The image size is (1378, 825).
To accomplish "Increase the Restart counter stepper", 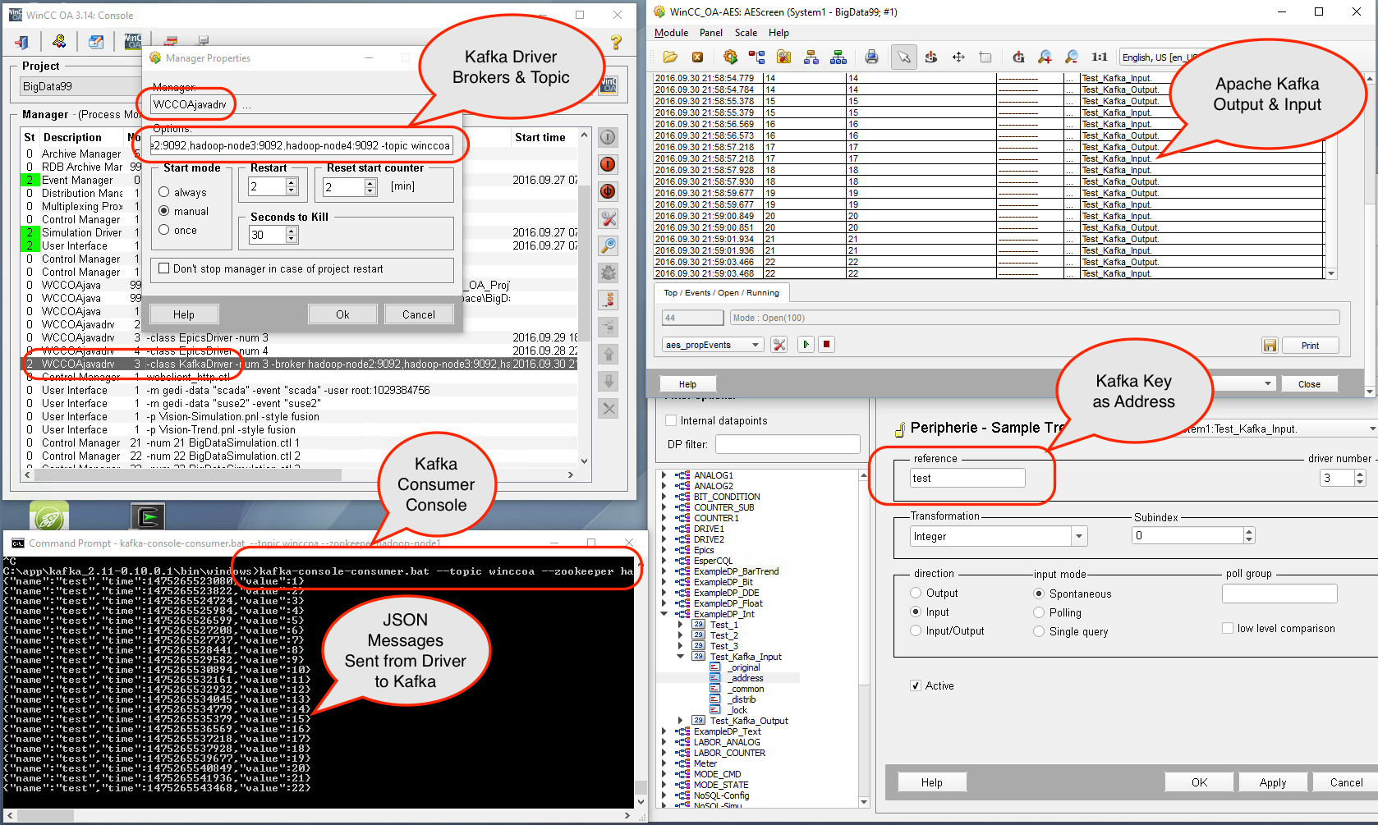I will [291, 182].
